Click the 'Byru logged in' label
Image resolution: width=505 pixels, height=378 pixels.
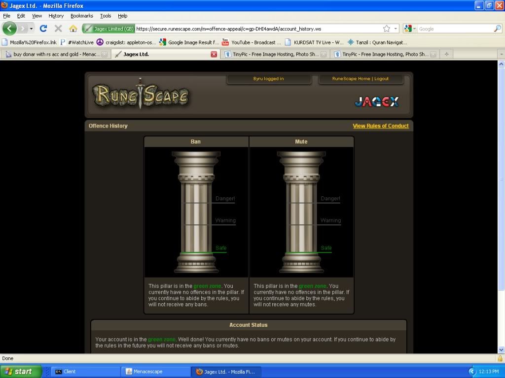(x=269, y=79)
